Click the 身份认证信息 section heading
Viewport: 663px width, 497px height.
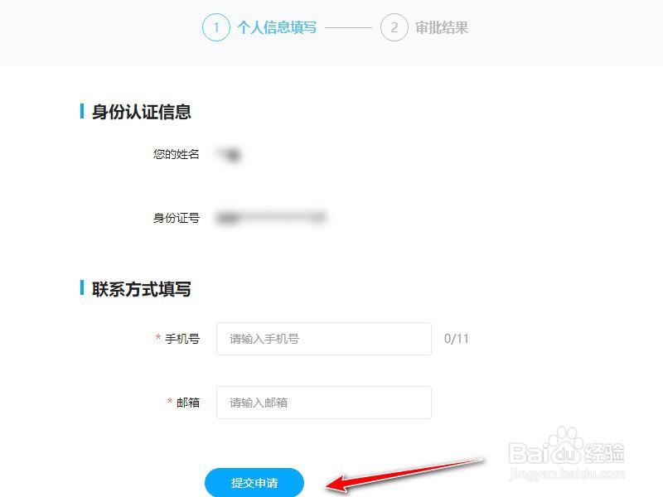(141, 112)
